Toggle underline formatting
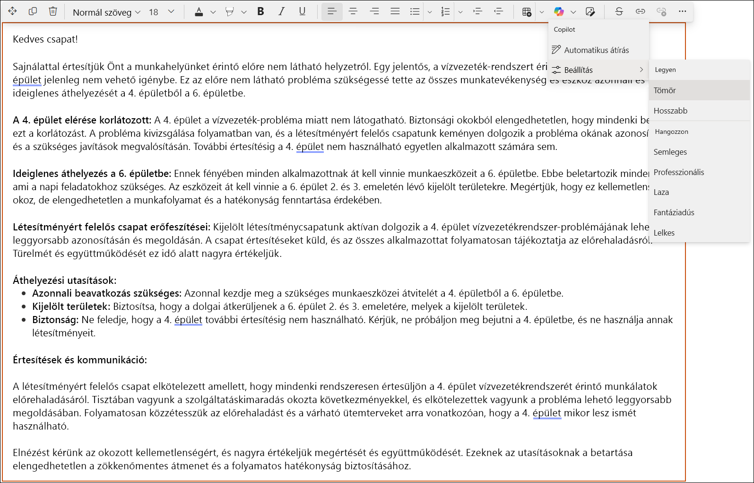Viewport: 754px width, 483px height. tap(302, 11)
